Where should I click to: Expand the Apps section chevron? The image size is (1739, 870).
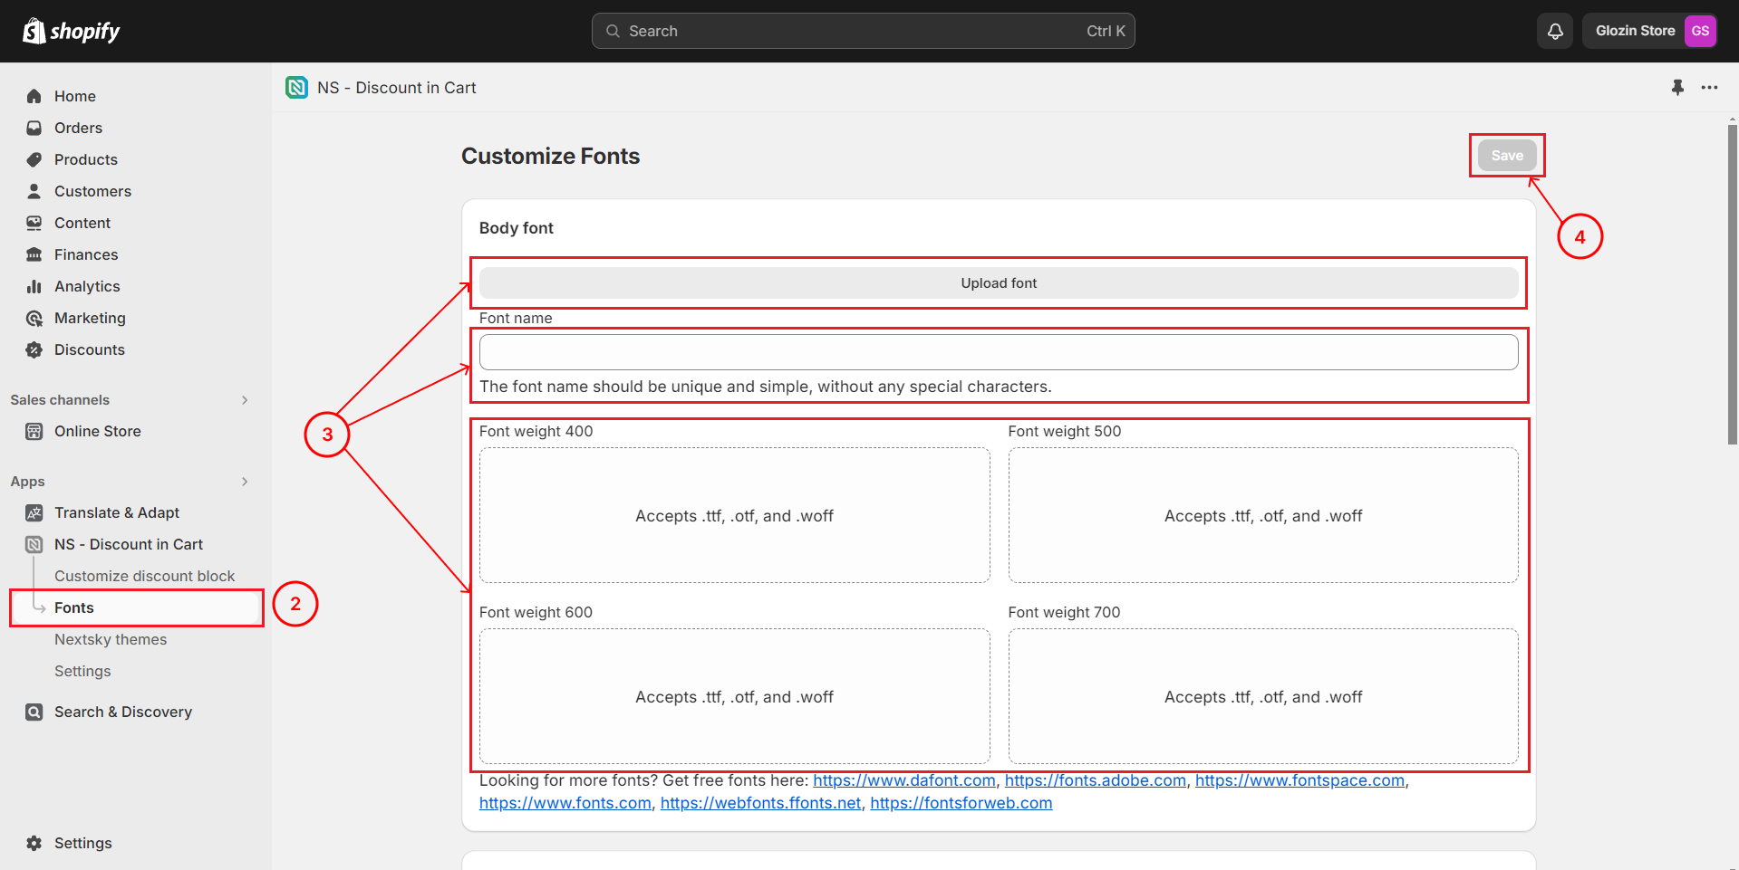(245, 482)
